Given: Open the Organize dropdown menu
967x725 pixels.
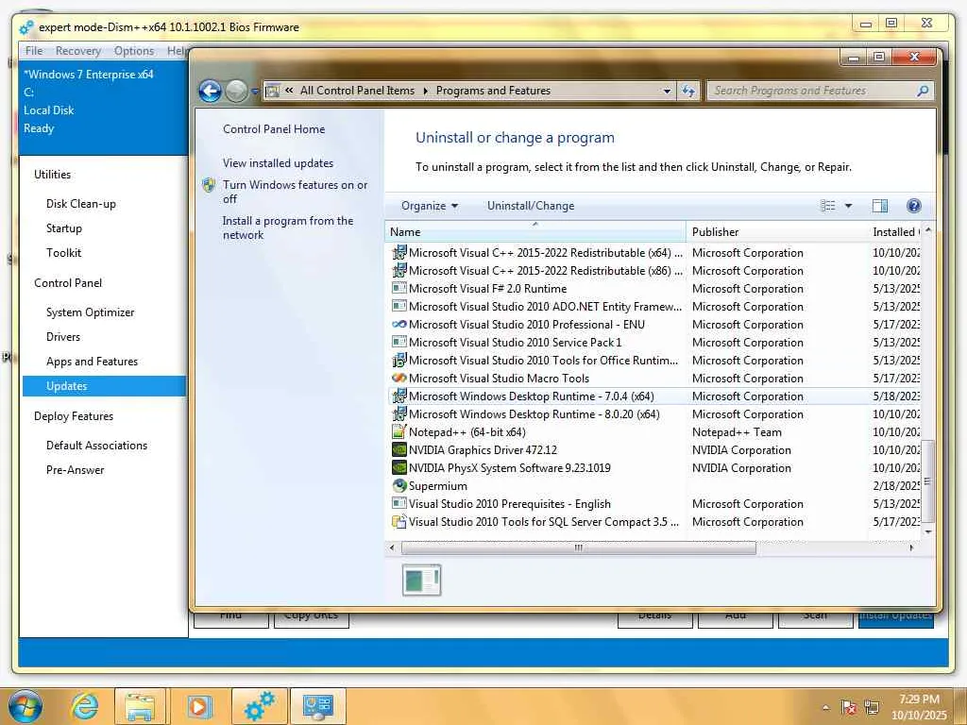Looking at the screenshot, I should tap(430, 206).
